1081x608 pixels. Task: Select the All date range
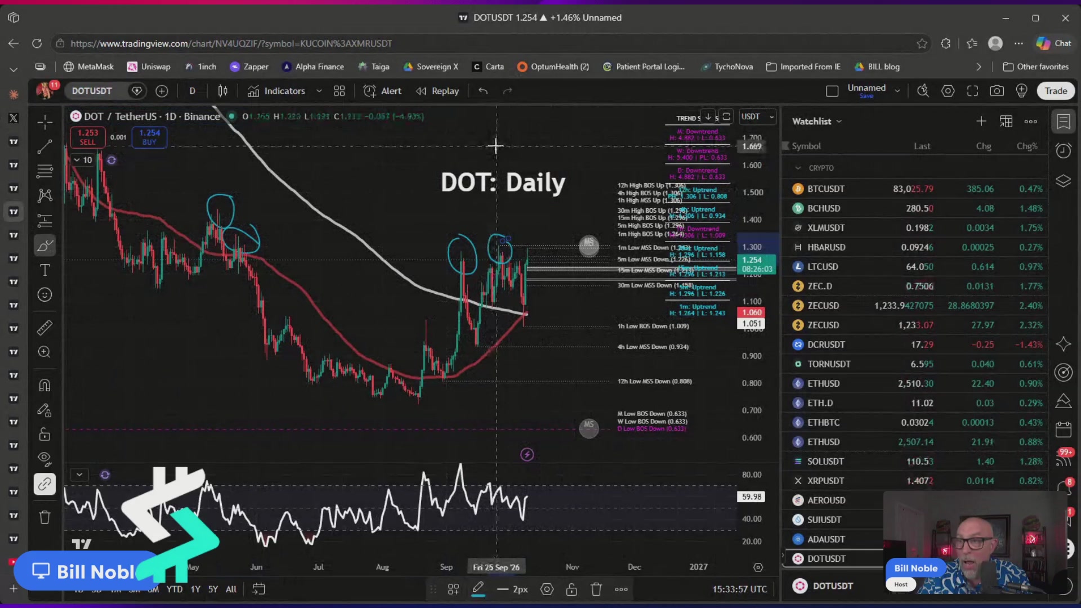pos(231,589)
